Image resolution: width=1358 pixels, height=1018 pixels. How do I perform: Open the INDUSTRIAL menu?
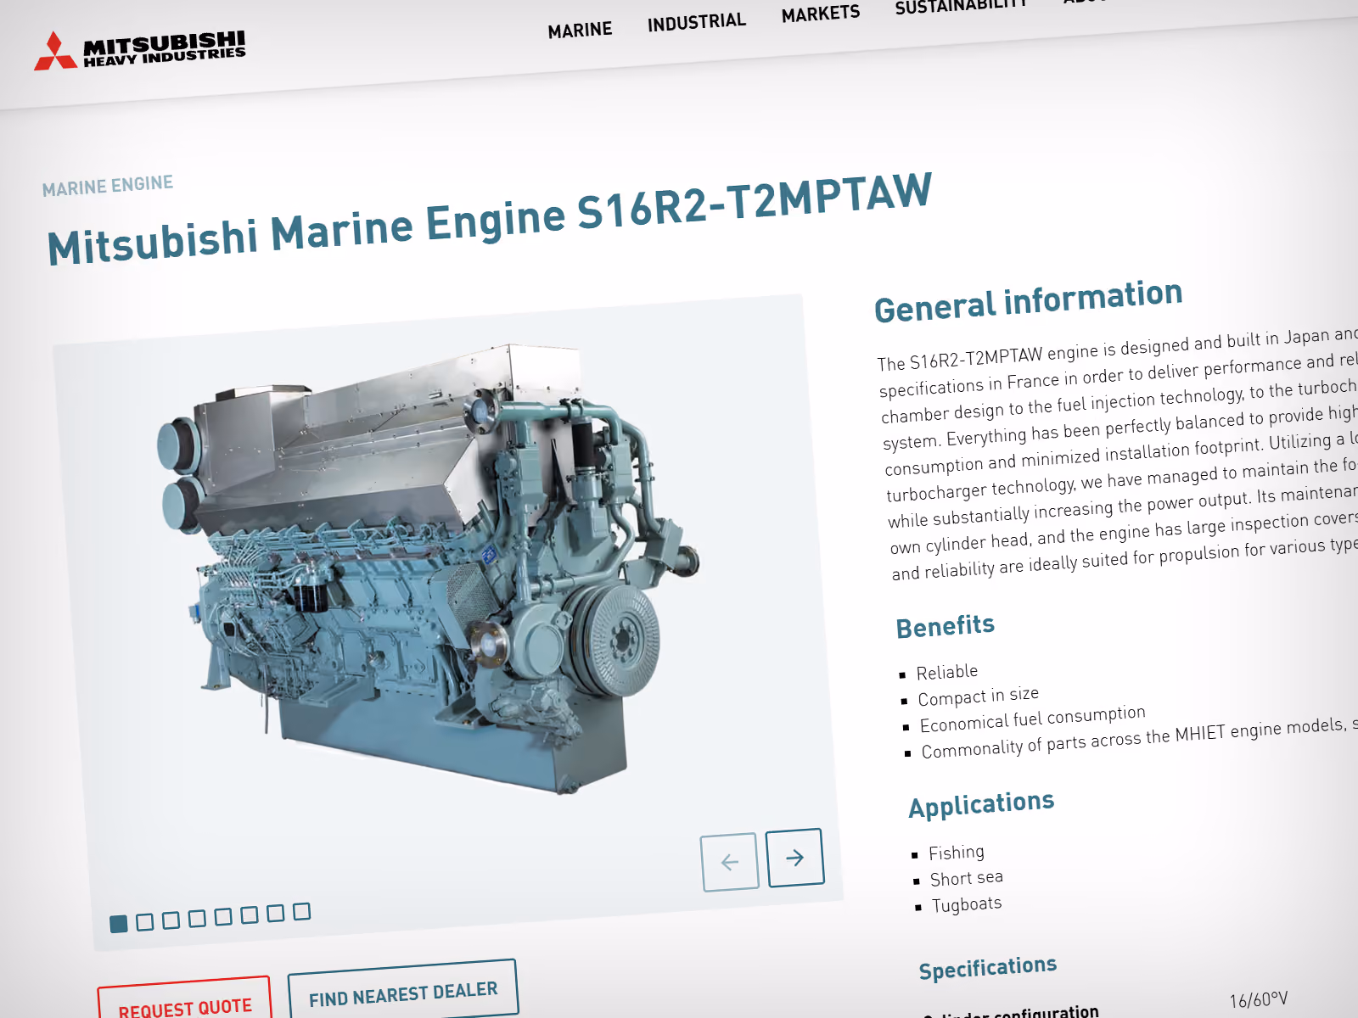[x=697, y=22]
